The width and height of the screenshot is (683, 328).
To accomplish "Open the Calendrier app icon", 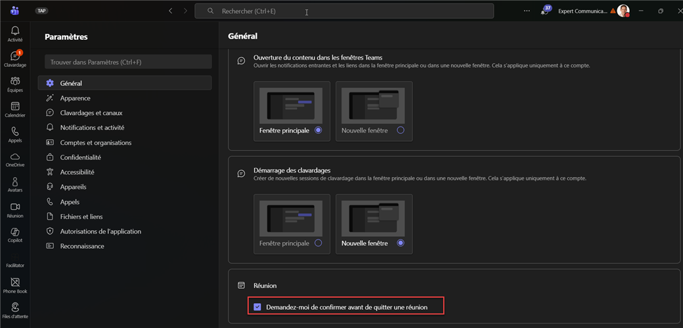I will pos(14,109).
